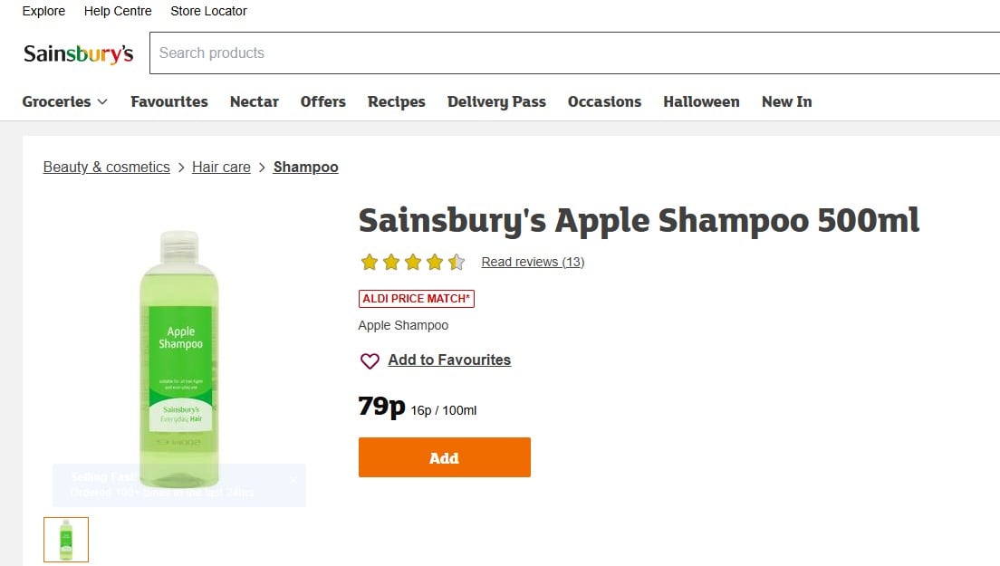Screen dimensions: 1000x566
Task: Select the small shampoo thumbnail
Action: tap(66, 539)
